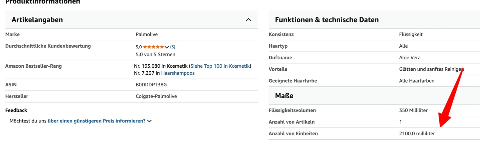This screenshot has width=480, height=141.
Task: Click the 350 Milliliter volume value
Action: [x=413, y=110]
